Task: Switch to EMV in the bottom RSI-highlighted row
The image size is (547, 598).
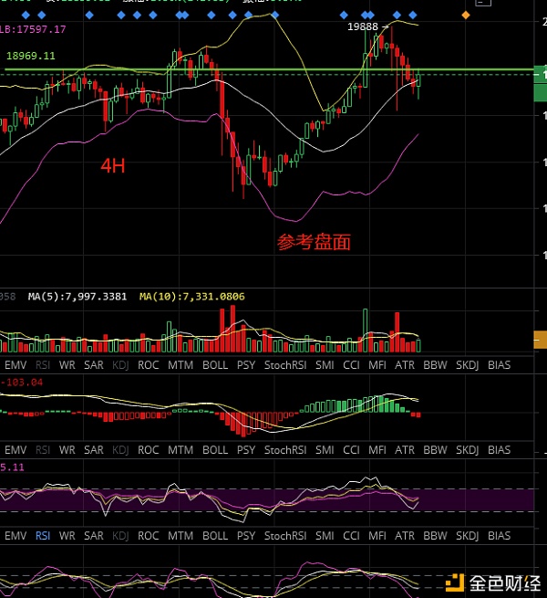Action: click(15, 536)
